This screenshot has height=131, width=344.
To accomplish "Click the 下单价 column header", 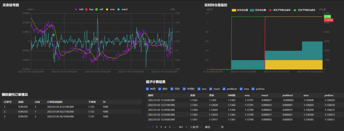I will click(x=92, y=102).
